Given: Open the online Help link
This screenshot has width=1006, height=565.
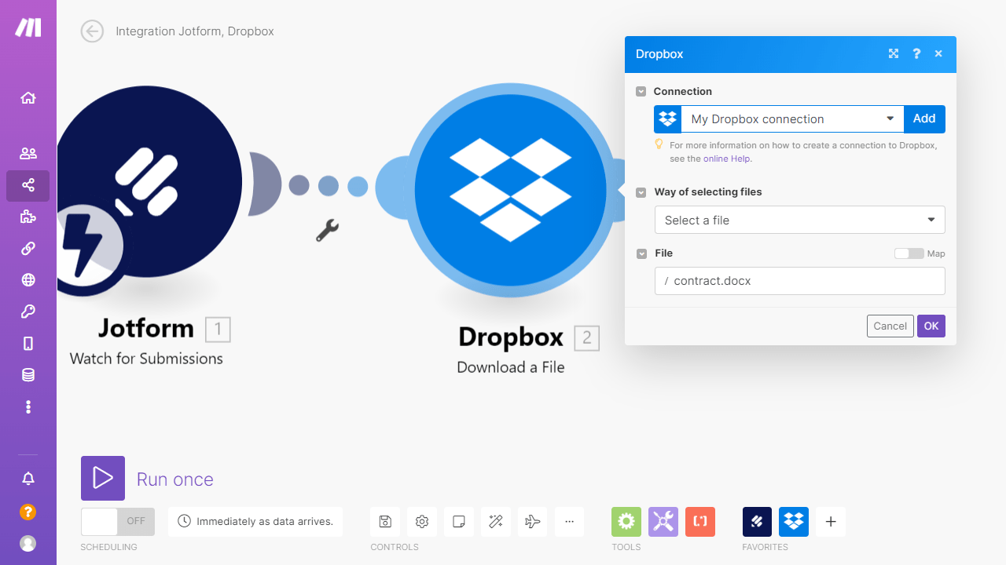Looking at the screenshot, I should coord(727,159).
